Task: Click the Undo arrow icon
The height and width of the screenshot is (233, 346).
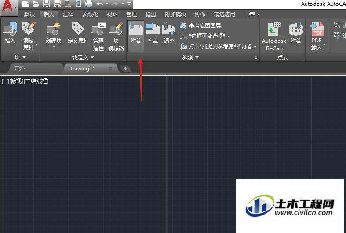Action: pos(100,4)
